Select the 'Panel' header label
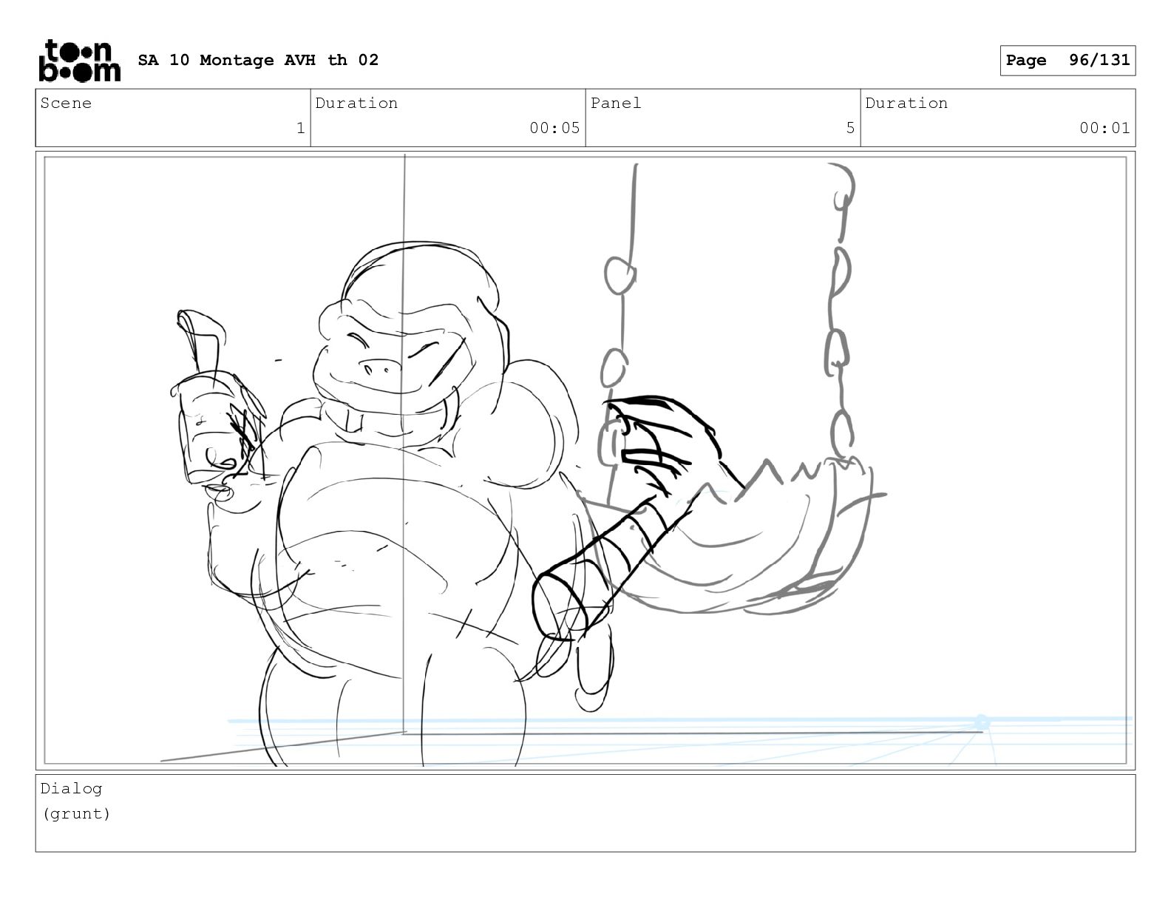The height and width of the screenshot is (905, 1171). 616,103
